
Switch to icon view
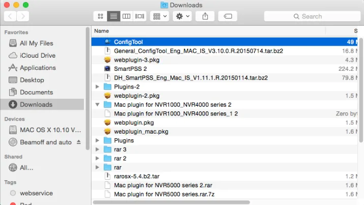pyautogui.click(x=100, y=16)
